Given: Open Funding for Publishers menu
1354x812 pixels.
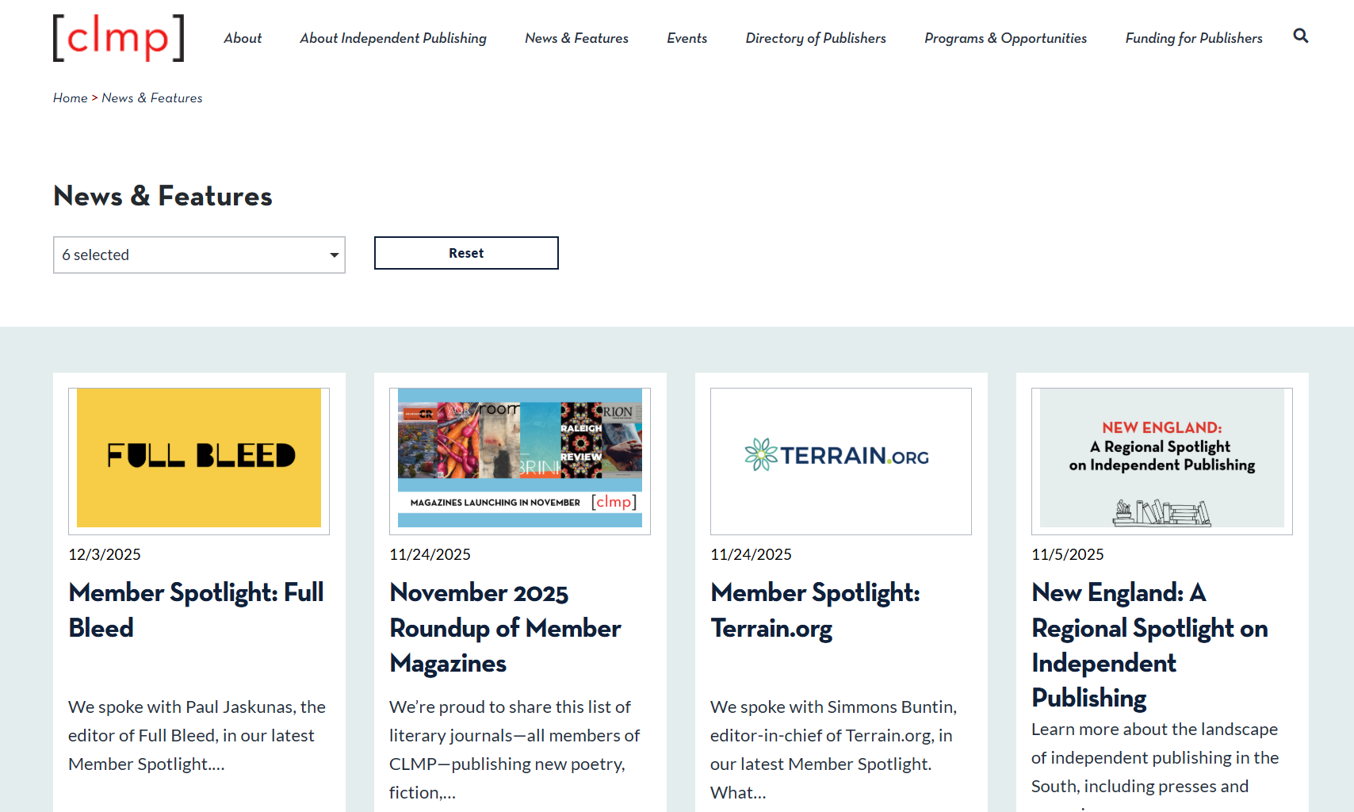Looking at the screenshot, I should coord(1194,38).
